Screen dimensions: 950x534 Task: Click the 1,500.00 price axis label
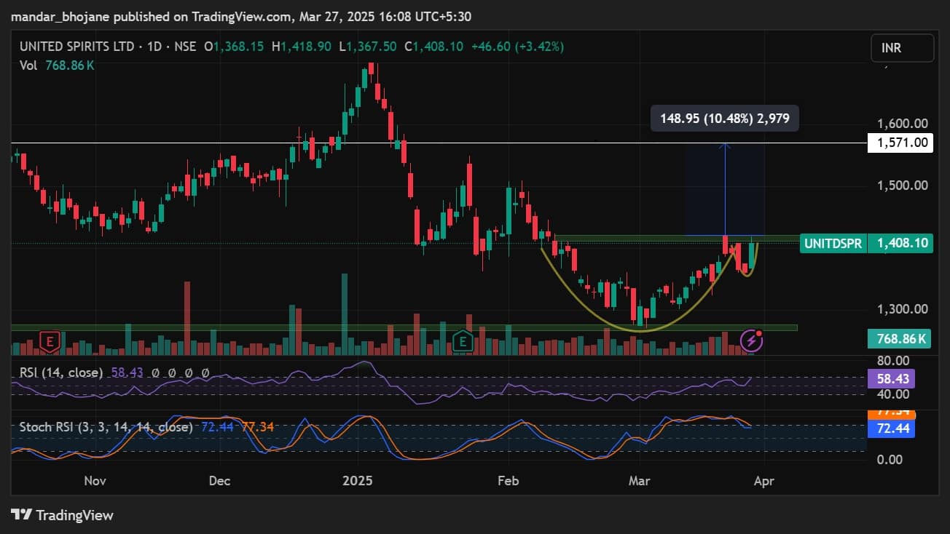[x=901, y=185]
